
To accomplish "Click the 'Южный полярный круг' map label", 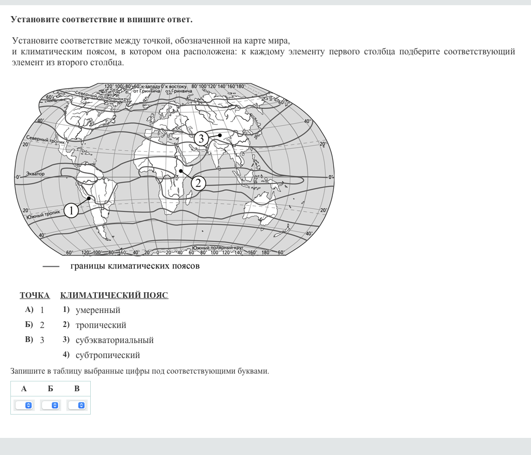I will pyautogui.click(x=217, y=248).
